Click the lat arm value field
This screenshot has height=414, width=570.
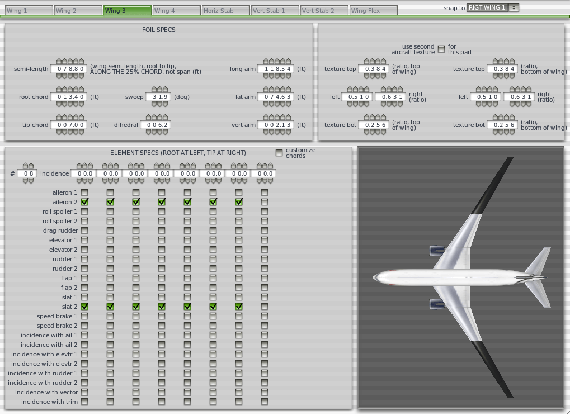[x=276, y=97]
